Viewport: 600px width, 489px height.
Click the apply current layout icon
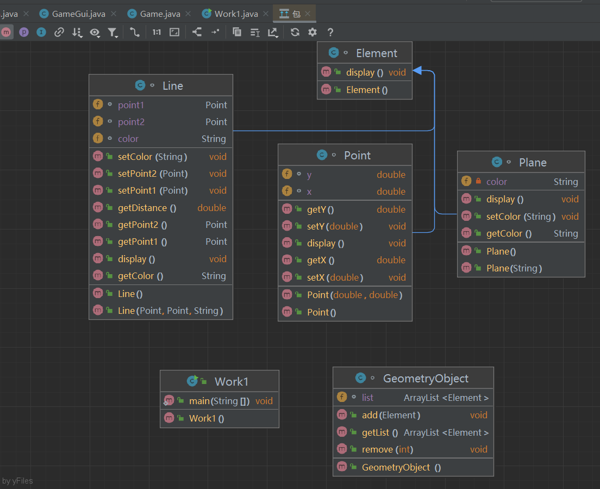(197, 32)
